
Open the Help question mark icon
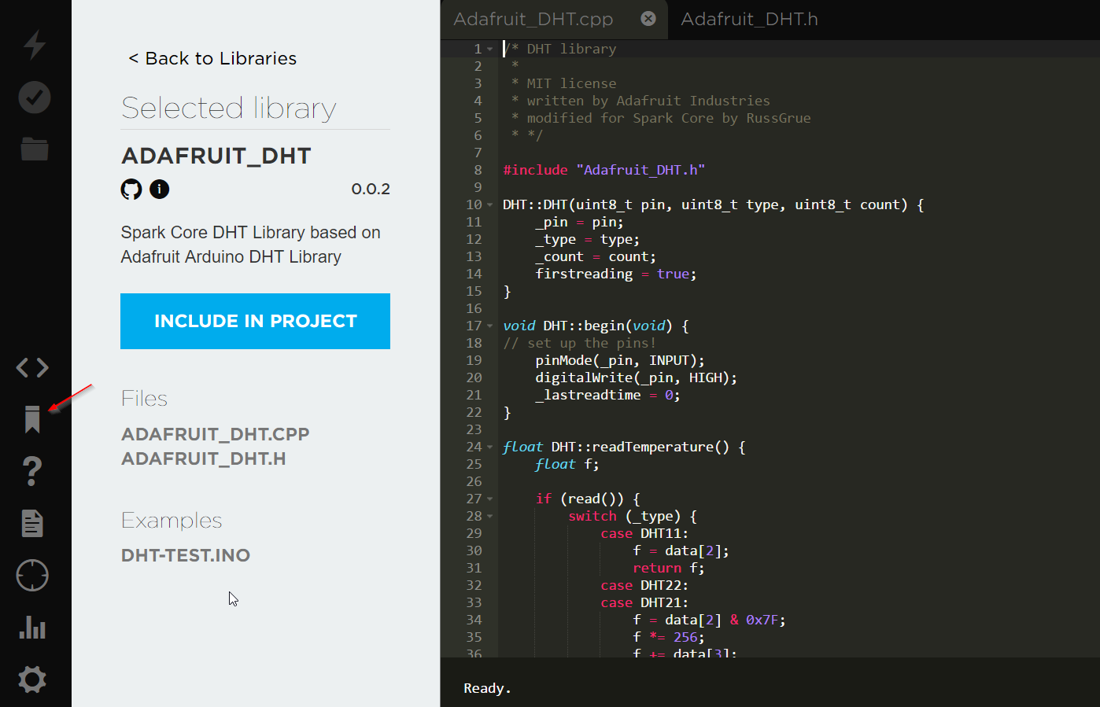tap(32, 471)
